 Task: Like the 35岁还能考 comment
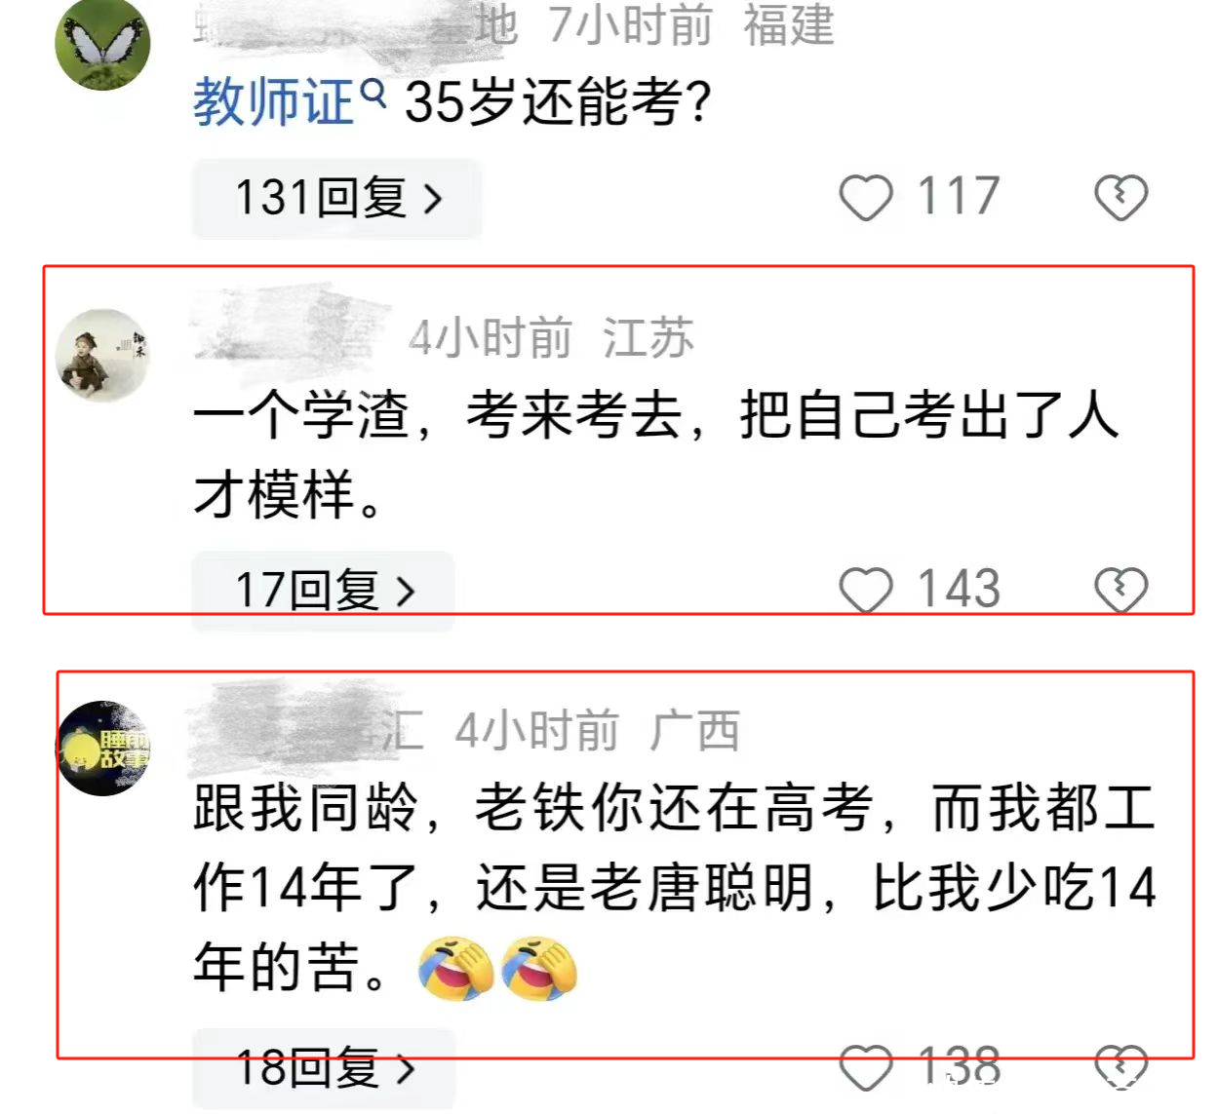coord(866,198)
